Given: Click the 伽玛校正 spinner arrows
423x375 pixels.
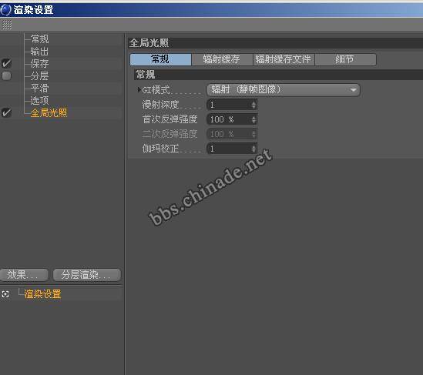Looking at the screenshot, I should [253, 149].
